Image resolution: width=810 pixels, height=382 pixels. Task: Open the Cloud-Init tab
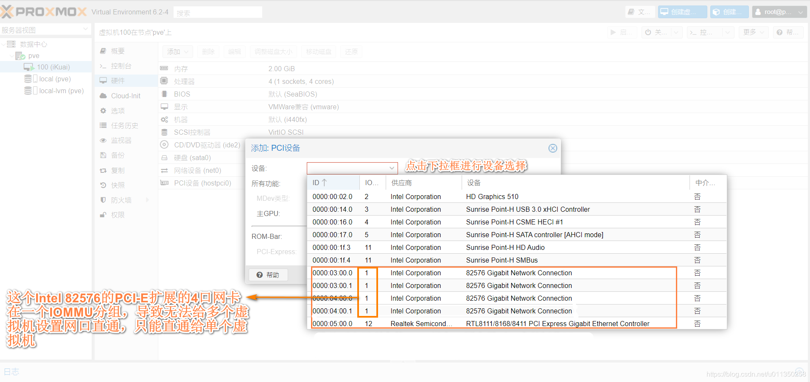126,96
